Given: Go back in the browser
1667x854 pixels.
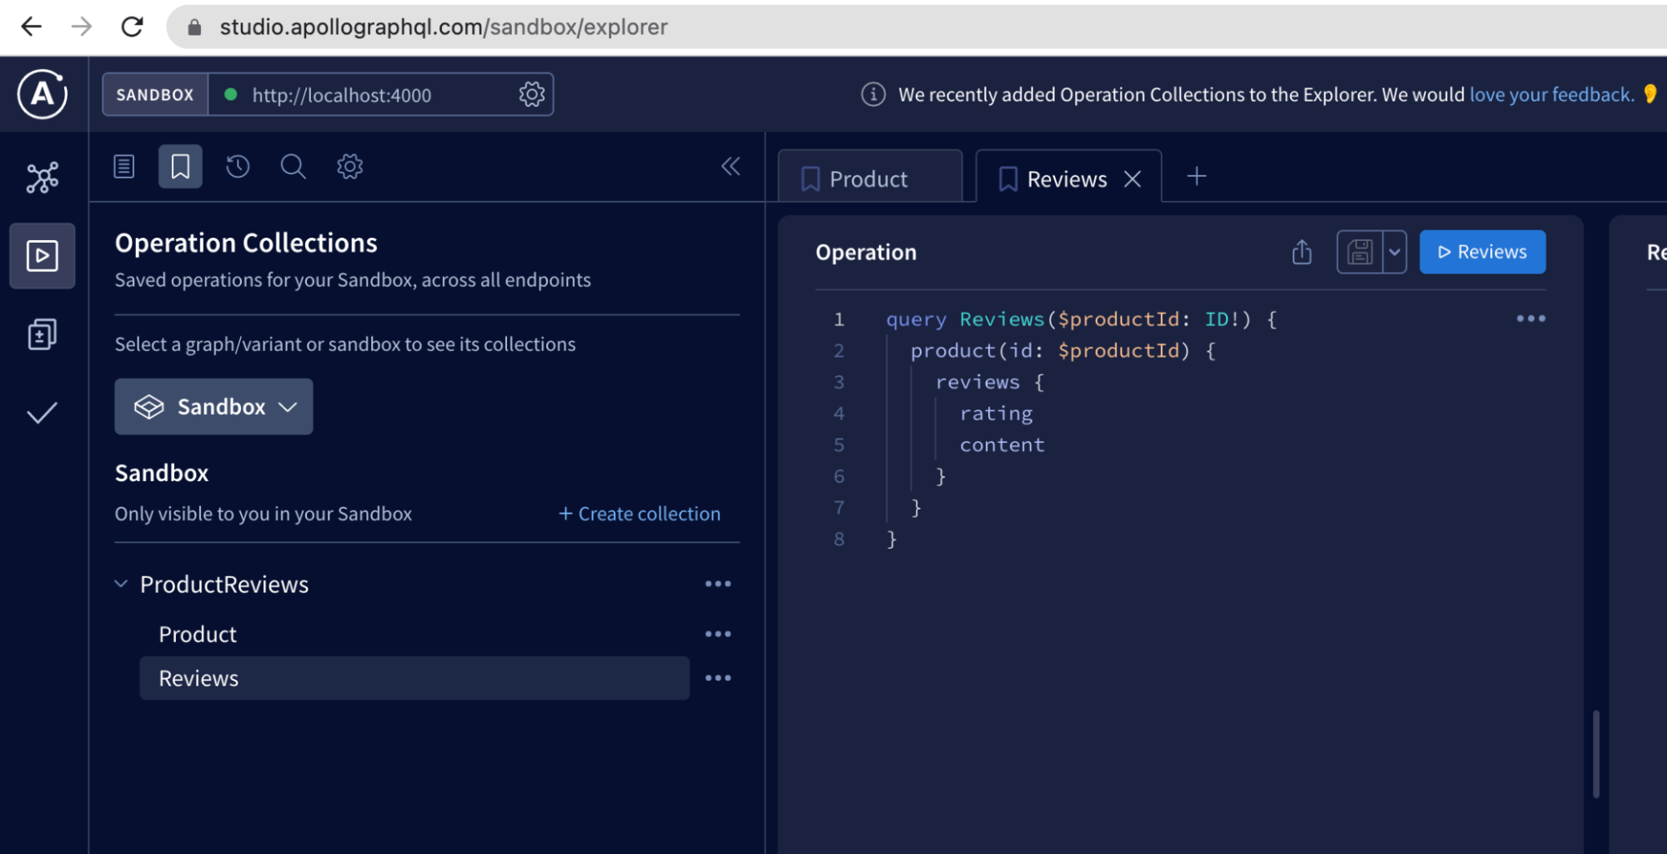Looking at the screenshot, I should point(31,27).
